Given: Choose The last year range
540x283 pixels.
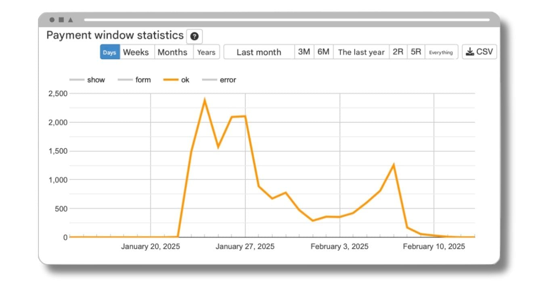Looking at the screenshot, I should 361,52.
